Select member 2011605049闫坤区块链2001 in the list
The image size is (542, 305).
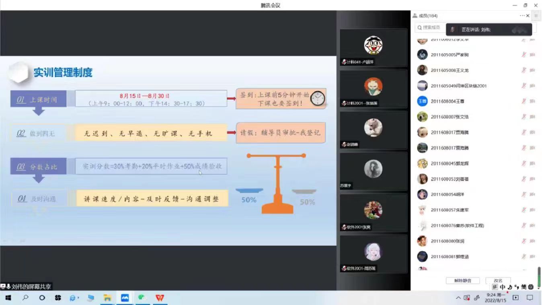pos(458,86)
